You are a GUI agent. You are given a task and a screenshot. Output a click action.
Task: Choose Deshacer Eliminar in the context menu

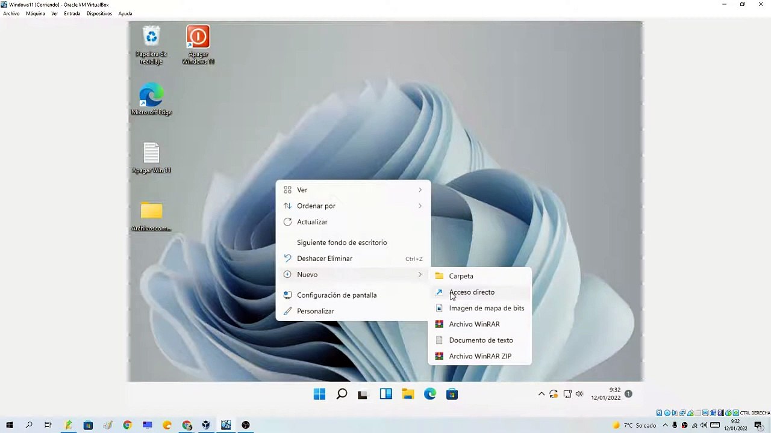[x=353, y=259]
